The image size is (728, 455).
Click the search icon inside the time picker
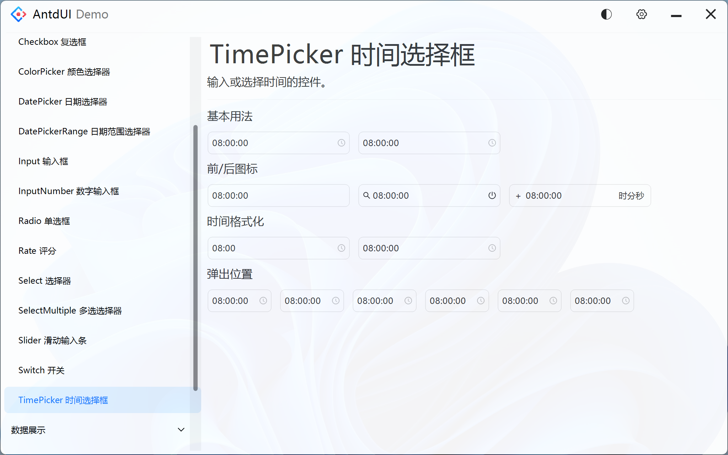(x=366, y=195)
